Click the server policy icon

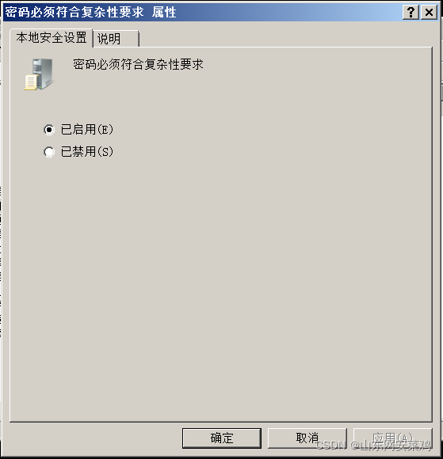point(39,74)
